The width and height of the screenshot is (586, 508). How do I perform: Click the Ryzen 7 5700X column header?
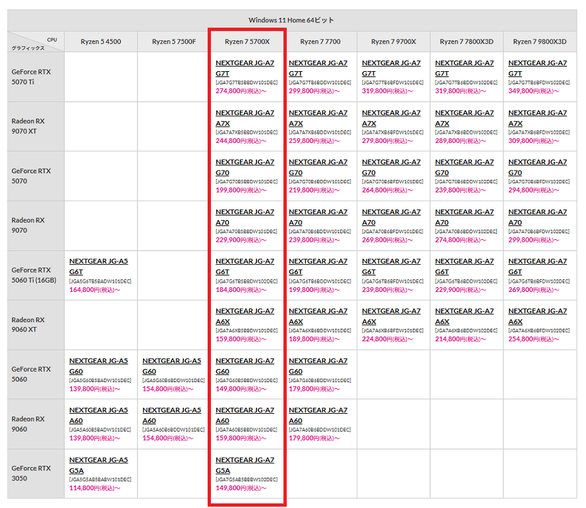pos(247,42)
